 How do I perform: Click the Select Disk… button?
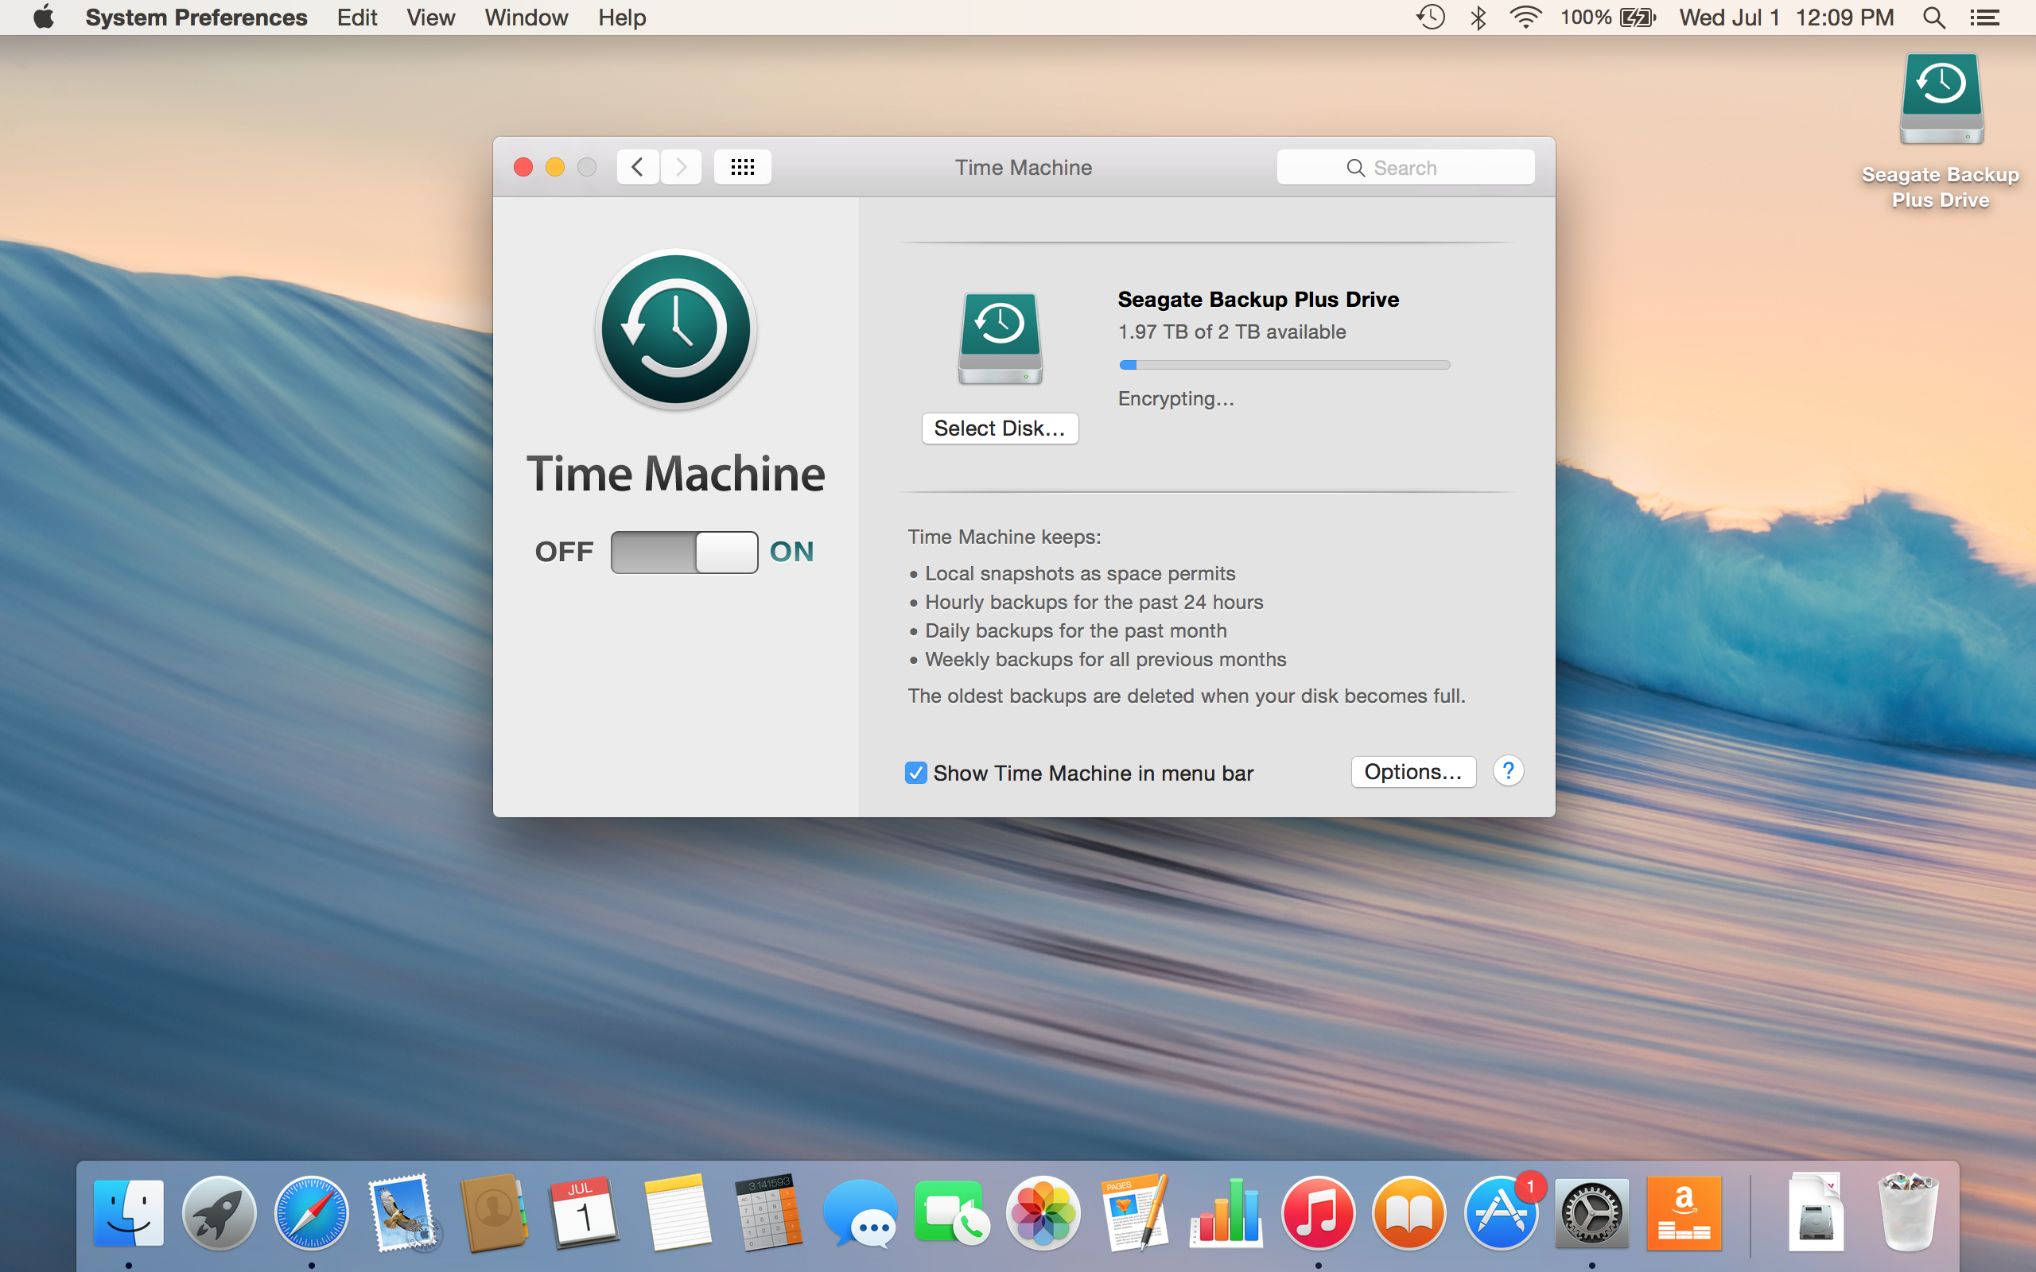1000,429
